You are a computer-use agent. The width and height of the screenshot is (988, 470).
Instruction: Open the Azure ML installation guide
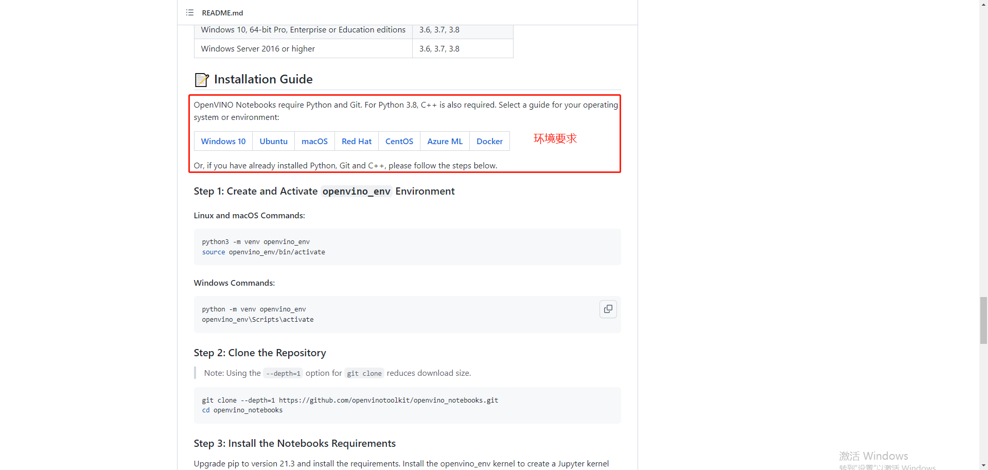[x=445, y=141]
